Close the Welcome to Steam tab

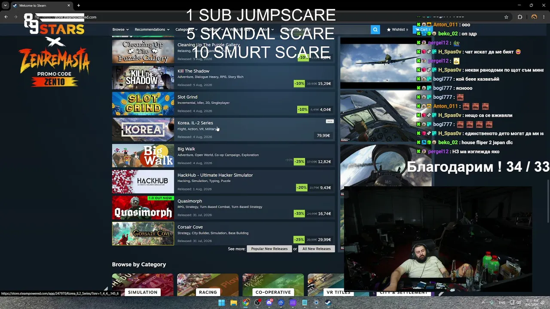coord(68,6)
